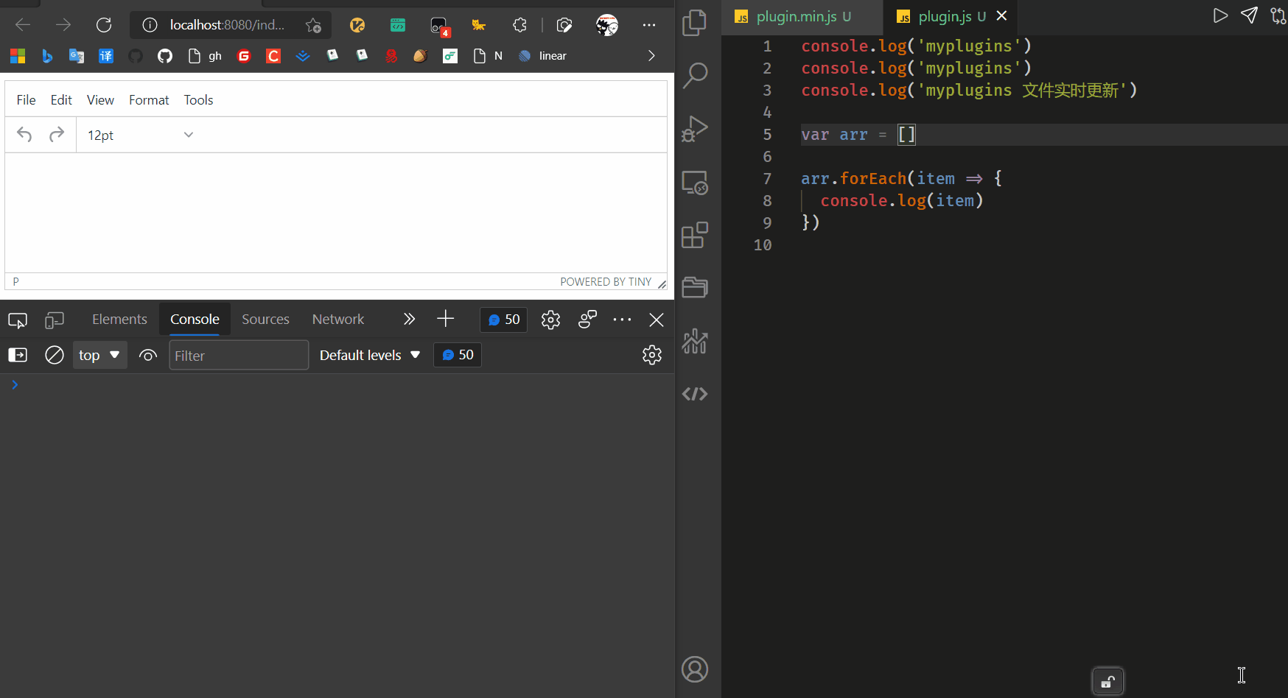Open the Tools menu in TinyMCE editor
Viewport: 1288px width, 698px height.
[x=198, y=100]
